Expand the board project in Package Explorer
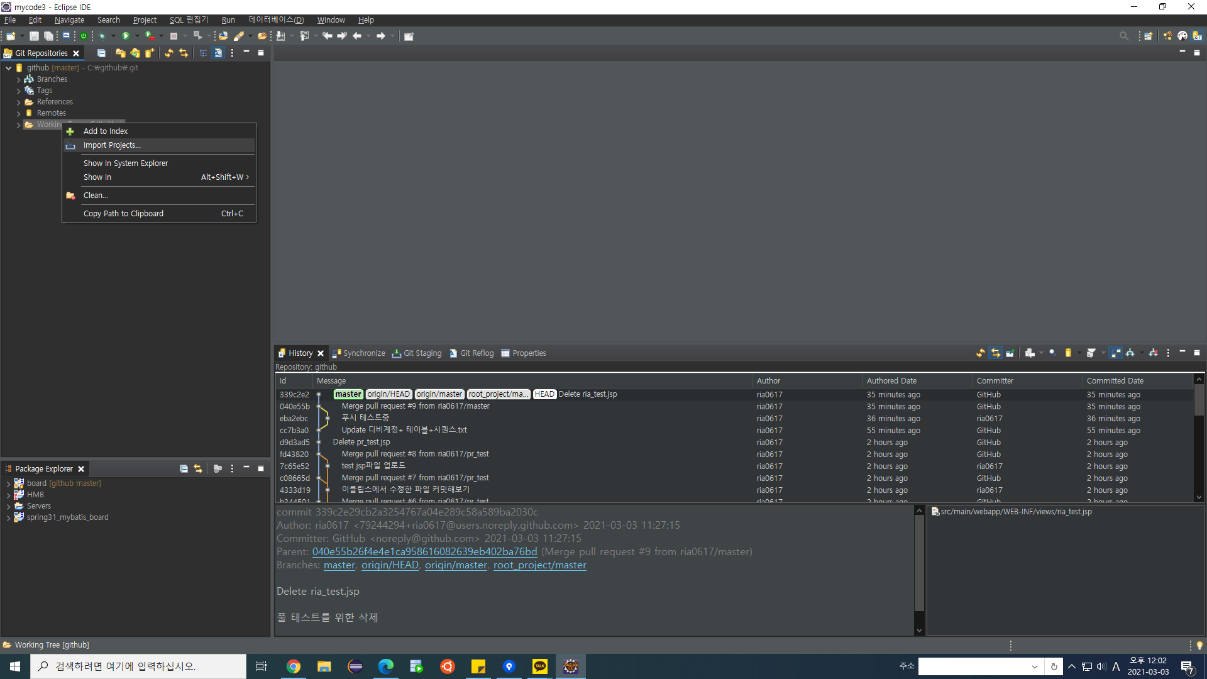 click(x=8, y=483)
